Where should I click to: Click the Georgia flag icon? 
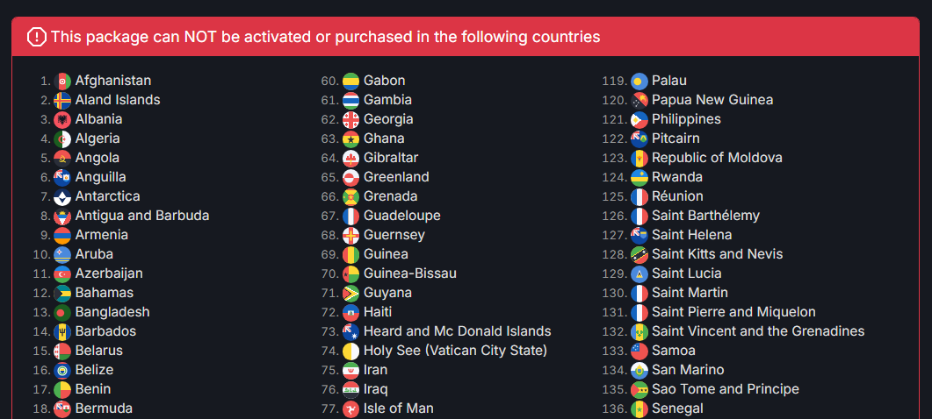(350, 120)
